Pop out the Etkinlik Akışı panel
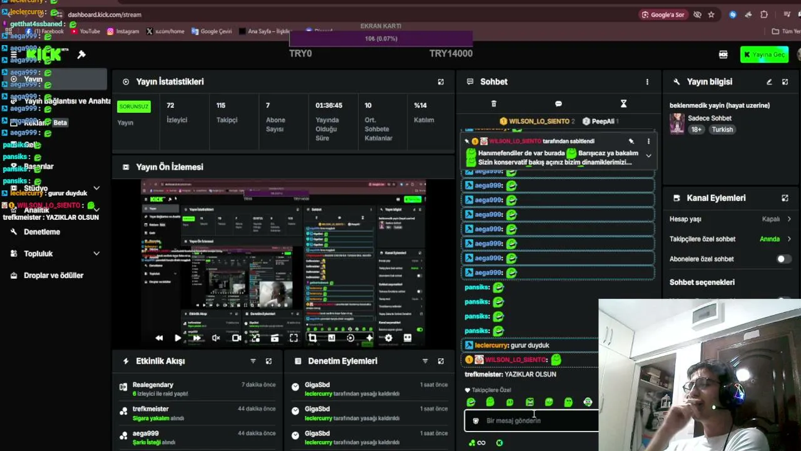Screen dimensions: 801x451 [268, 361]
